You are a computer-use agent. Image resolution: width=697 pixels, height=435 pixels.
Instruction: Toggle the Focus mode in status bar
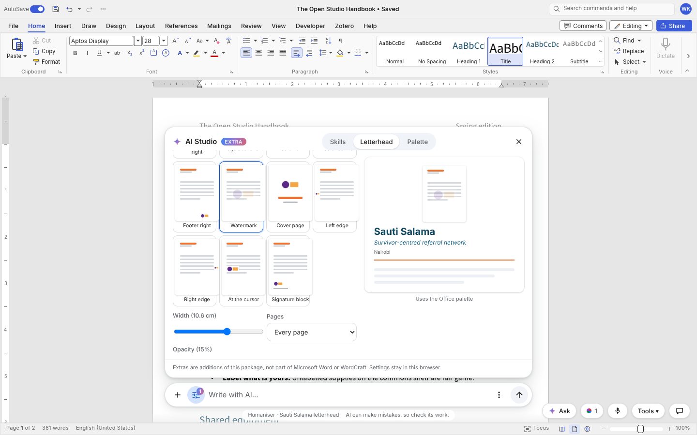(537, 428)
